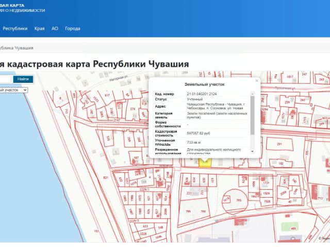Select map parcel labeled 2228

tap(143, 234)
